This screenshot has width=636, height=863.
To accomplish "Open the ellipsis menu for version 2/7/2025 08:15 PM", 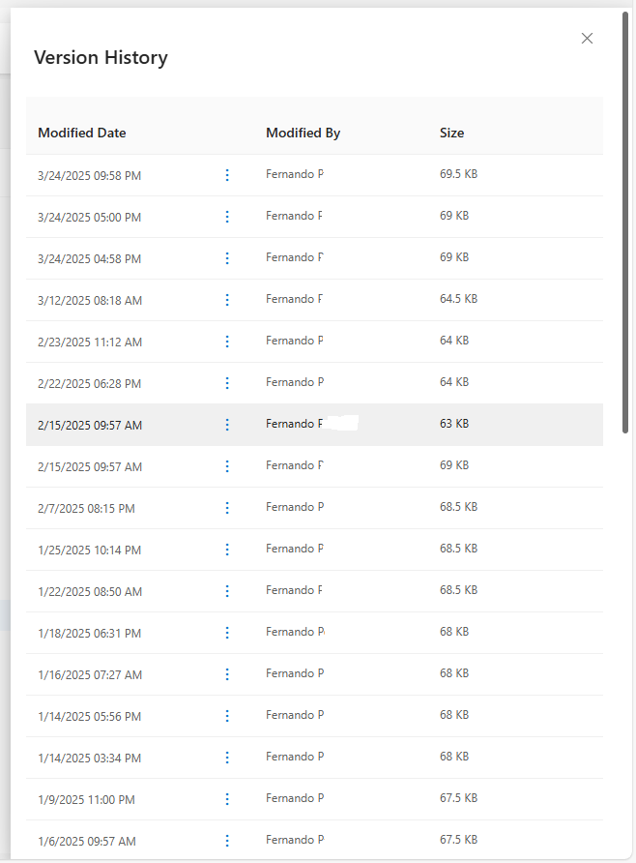I will (x=227, y=508).
